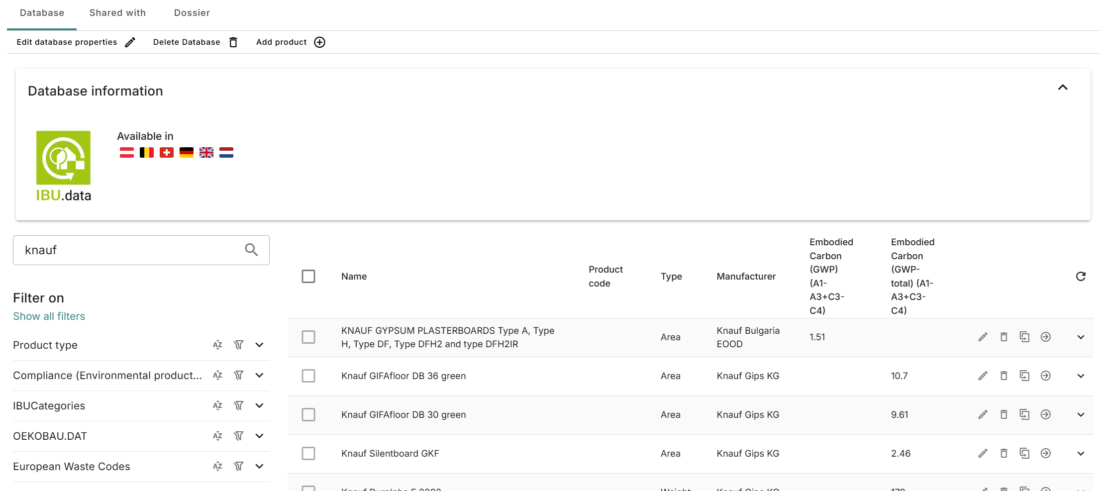1103x491 pixels.
Task: Expand Knauf Silentboard GKF row details
Action: (1081, 454)
